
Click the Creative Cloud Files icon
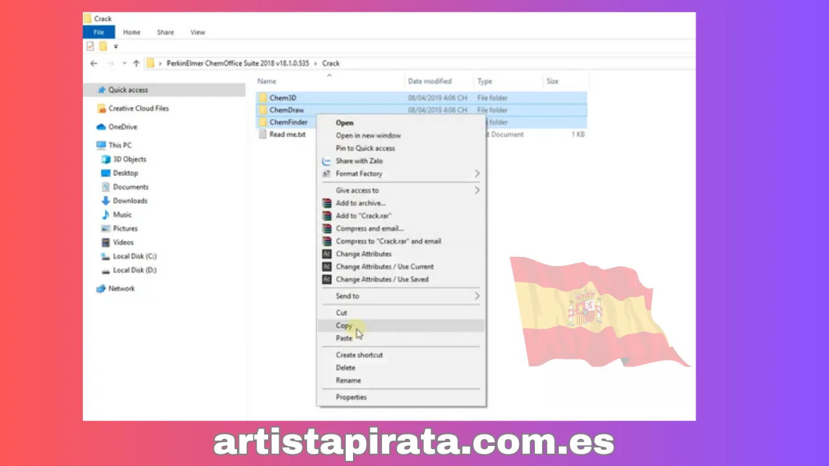[x=102, y=108]
